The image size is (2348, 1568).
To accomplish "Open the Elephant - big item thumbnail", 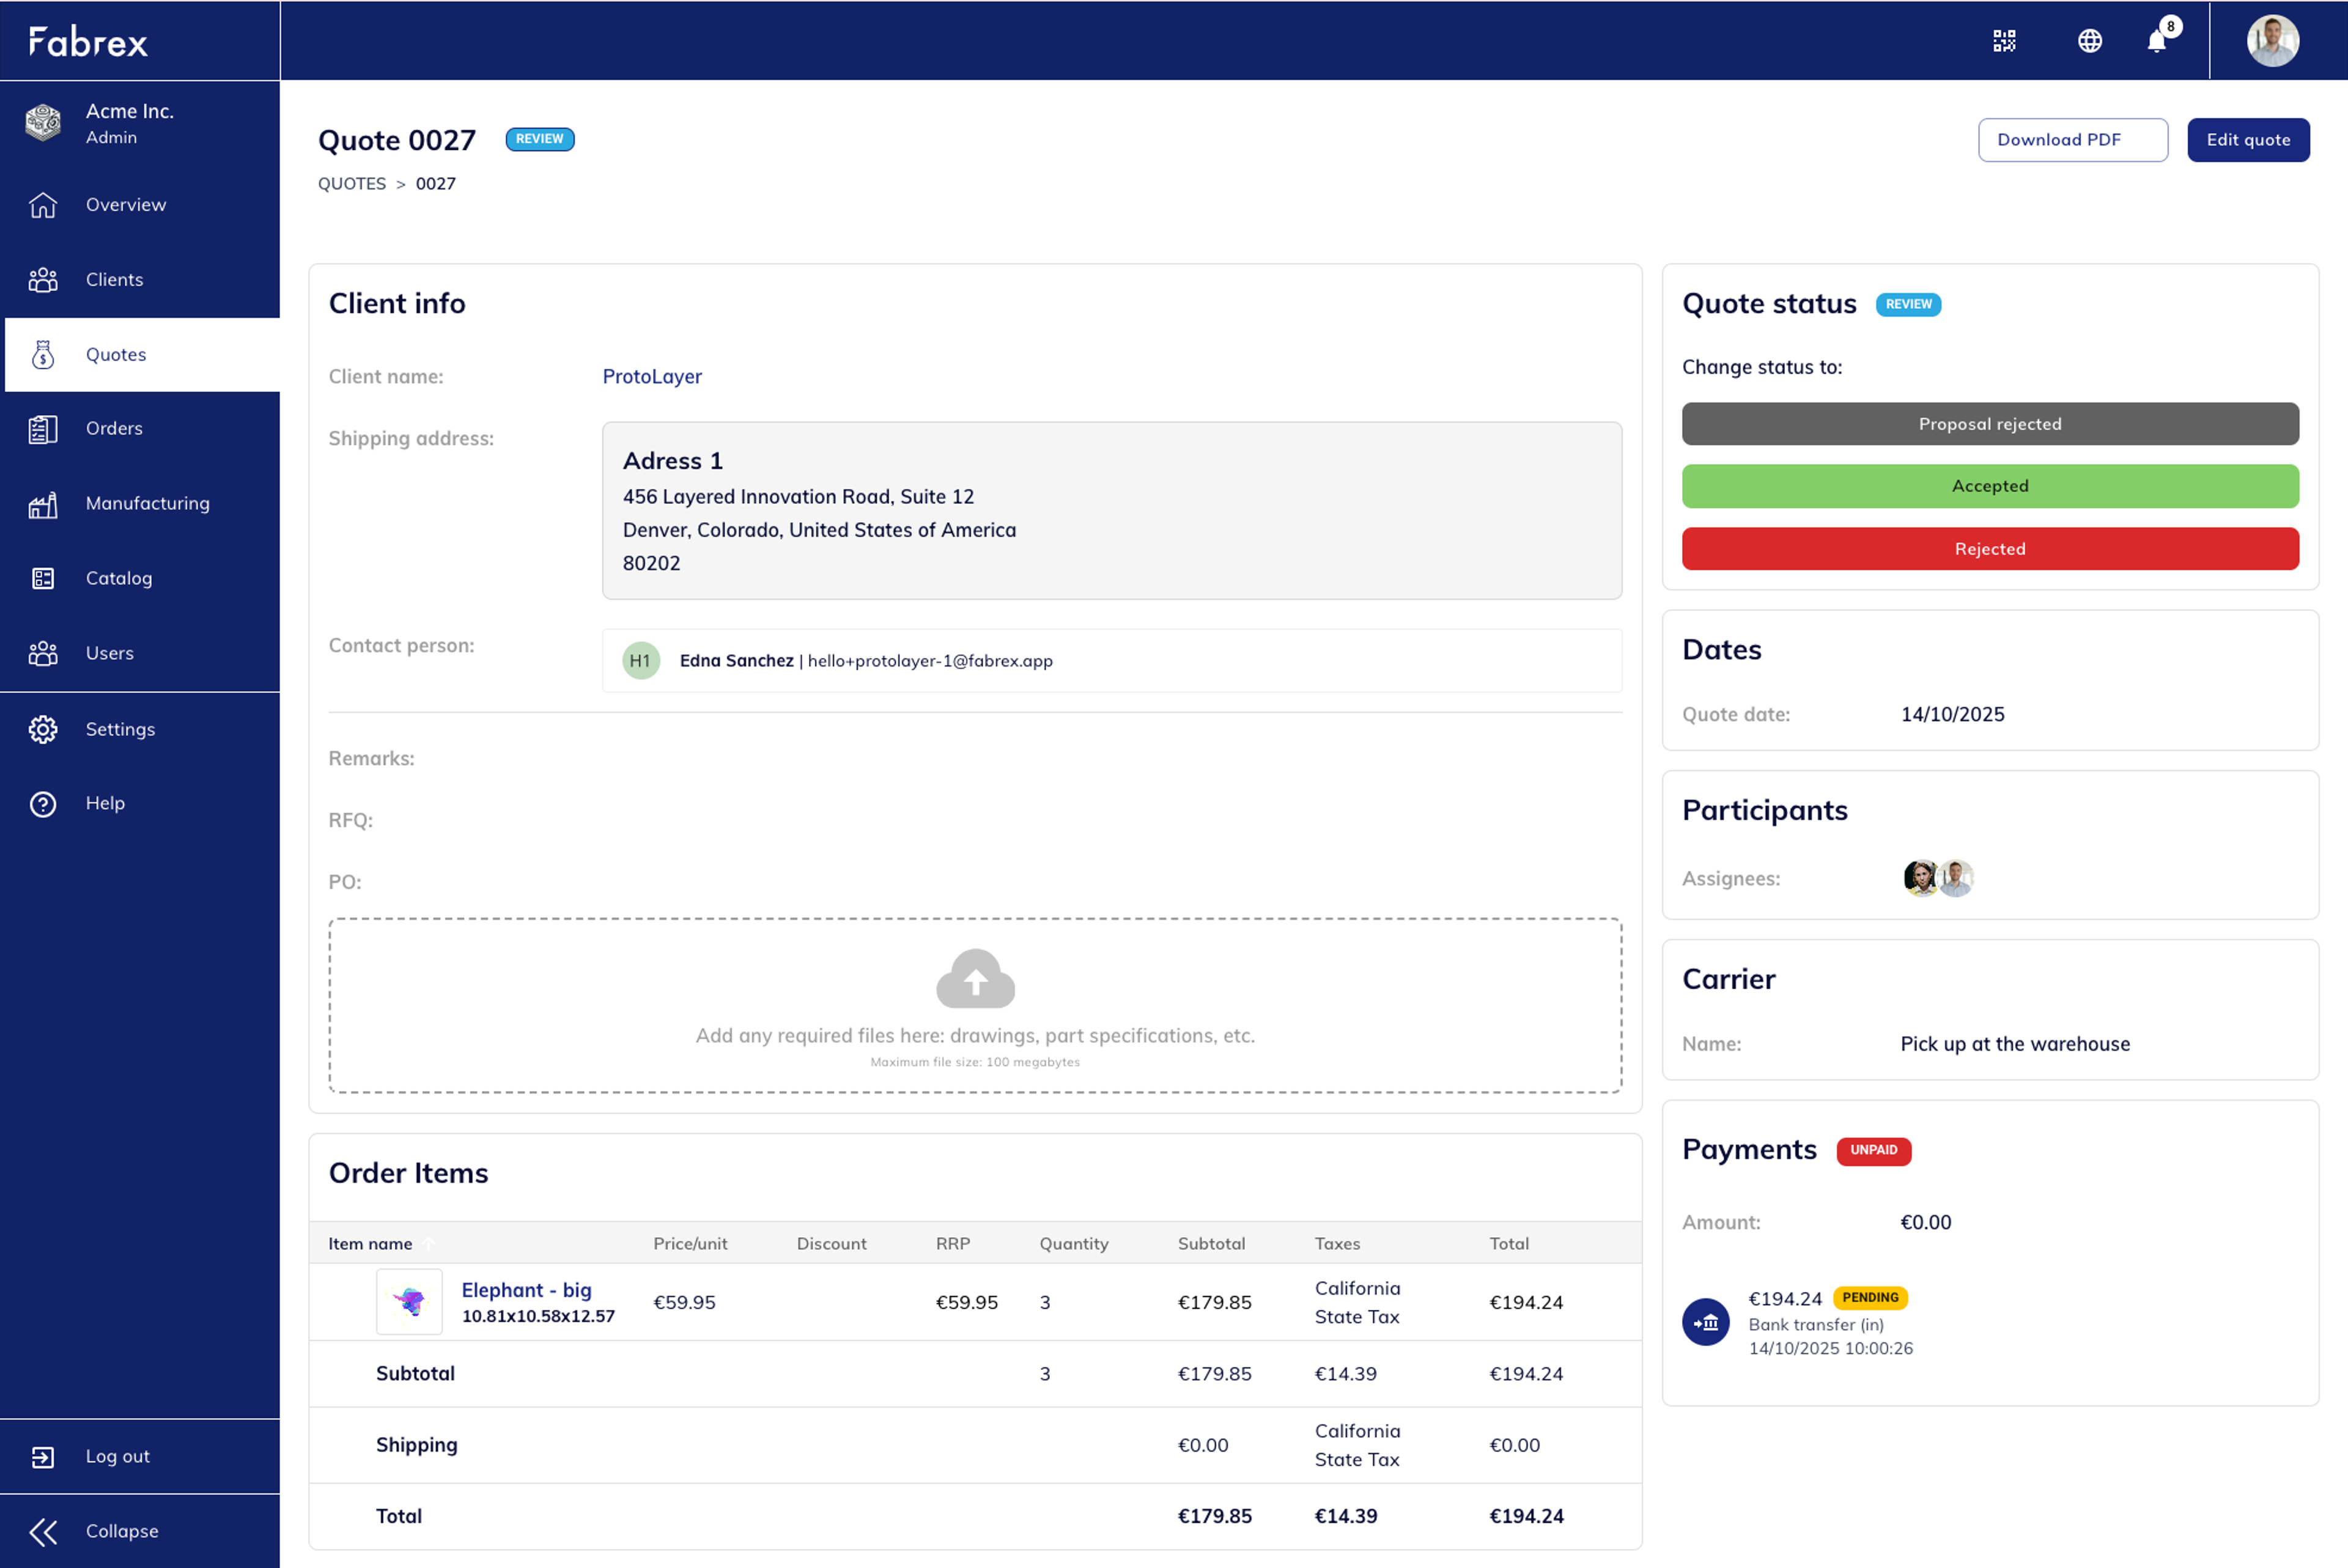I will tap(409, 1301).
